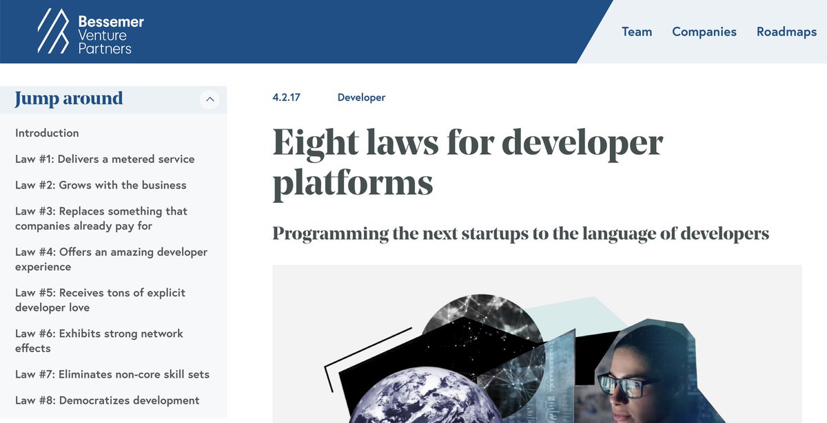Go to Law #1: Delivers a metered service
Image resolution: width=827 pixels, height=423 pixels.
(x=105, y=159)
